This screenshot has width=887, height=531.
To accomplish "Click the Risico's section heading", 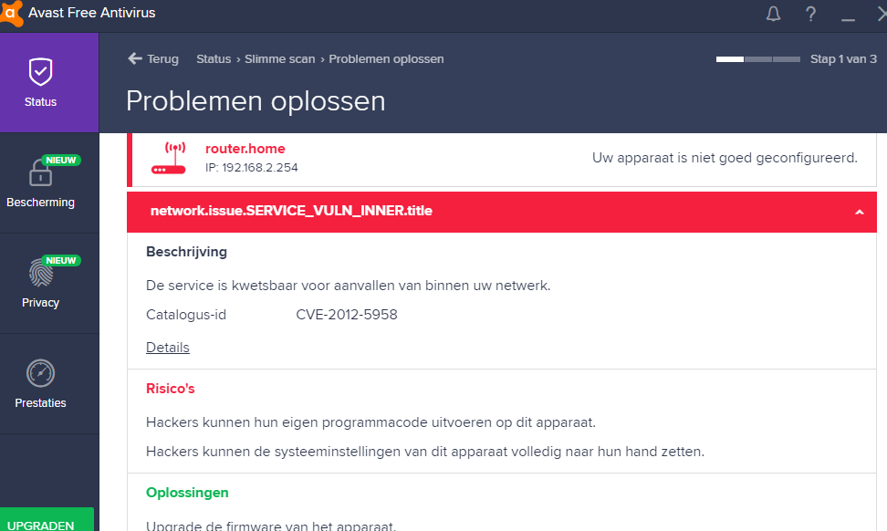I will coord(171,389).
